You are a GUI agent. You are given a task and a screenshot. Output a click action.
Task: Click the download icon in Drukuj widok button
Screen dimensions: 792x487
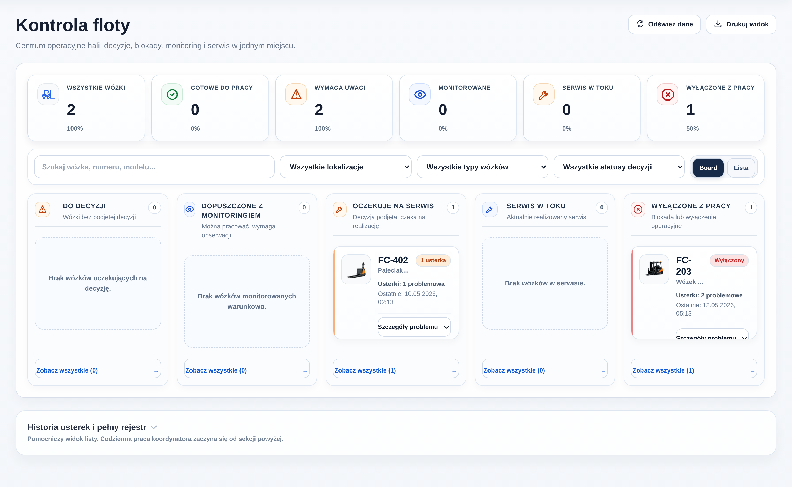pyautogui.click(x=718, y=24)
